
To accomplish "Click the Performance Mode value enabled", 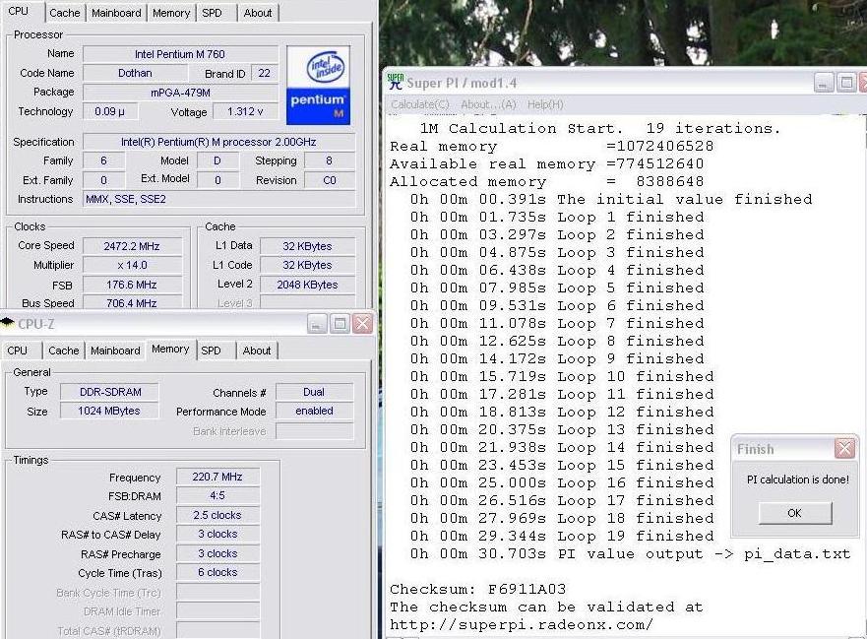I will point(314,411).
